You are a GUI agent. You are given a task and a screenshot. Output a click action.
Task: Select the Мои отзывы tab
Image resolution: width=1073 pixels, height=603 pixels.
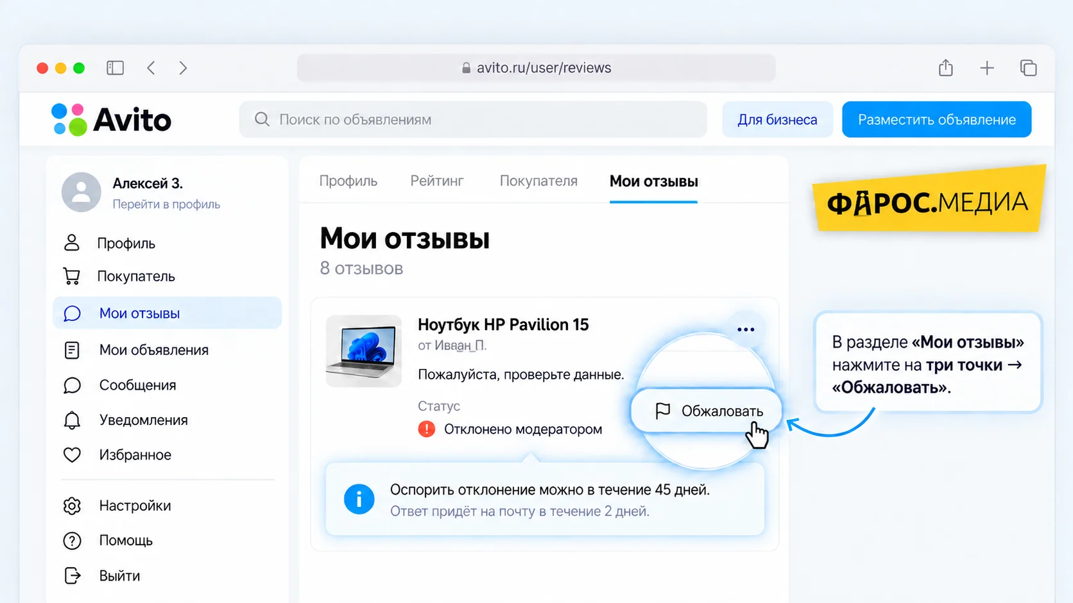(x=653, y=181)
